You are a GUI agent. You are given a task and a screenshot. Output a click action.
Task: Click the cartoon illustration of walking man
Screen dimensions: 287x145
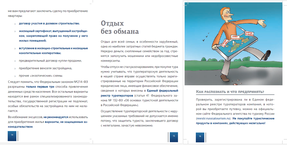[x=233, y=44]
